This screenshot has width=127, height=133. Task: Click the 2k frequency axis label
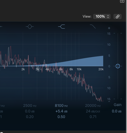23,69
